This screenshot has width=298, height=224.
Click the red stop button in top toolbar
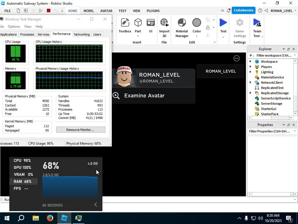(49, 11)
